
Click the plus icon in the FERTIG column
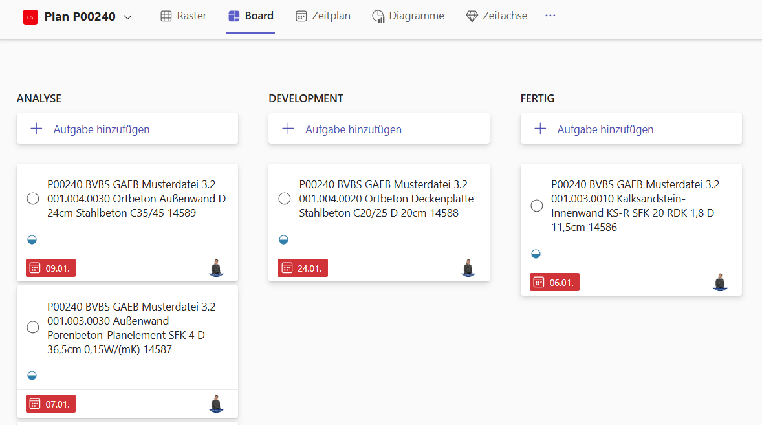[x=540, y=129]
